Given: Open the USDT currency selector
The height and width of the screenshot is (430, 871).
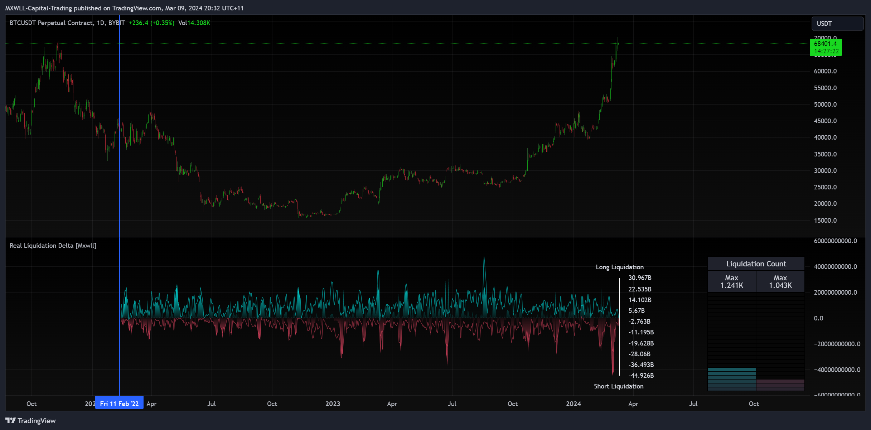Looking at the screenshot, I should tap(837, 24).
